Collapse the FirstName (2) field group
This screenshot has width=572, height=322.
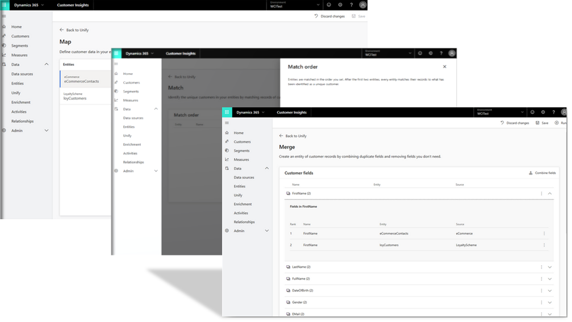[550, 194]
